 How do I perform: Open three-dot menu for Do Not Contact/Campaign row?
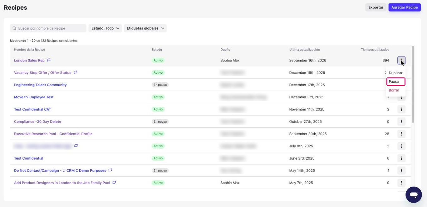(401, 170)
